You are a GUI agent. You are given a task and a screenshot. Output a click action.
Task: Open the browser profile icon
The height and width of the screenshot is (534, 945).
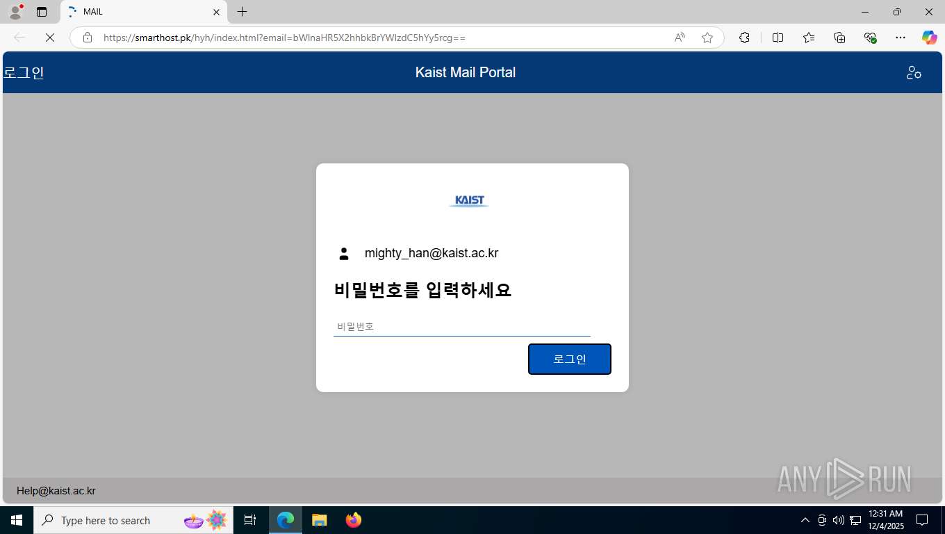coord(15,12)
